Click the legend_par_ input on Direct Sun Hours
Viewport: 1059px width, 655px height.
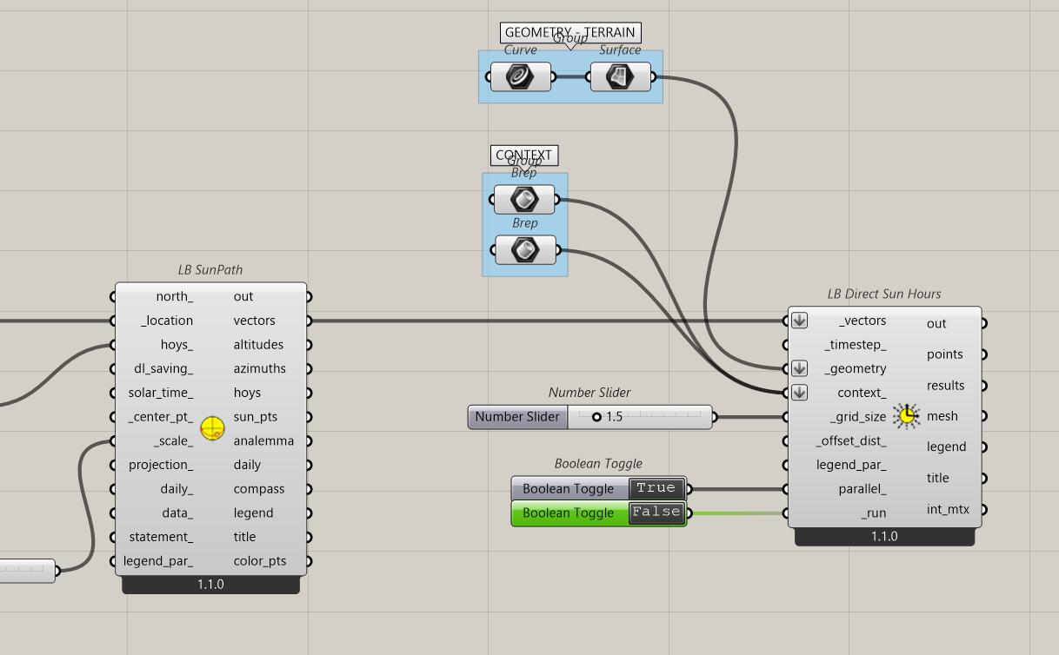pyautogui.click(x=851, y=465)
